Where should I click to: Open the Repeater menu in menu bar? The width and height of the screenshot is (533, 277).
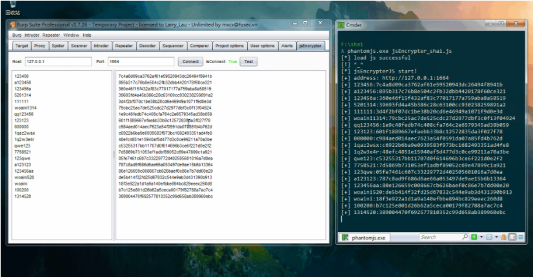click(x=51, y=35)
